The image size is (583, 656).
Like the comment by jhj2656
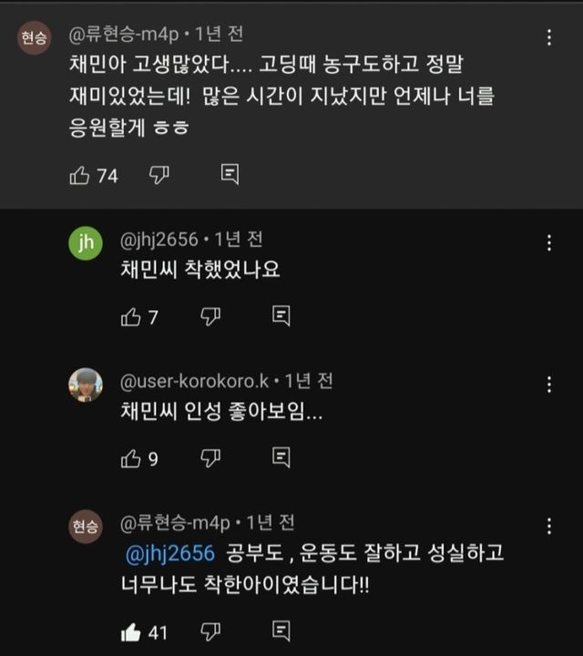point(131,317)
